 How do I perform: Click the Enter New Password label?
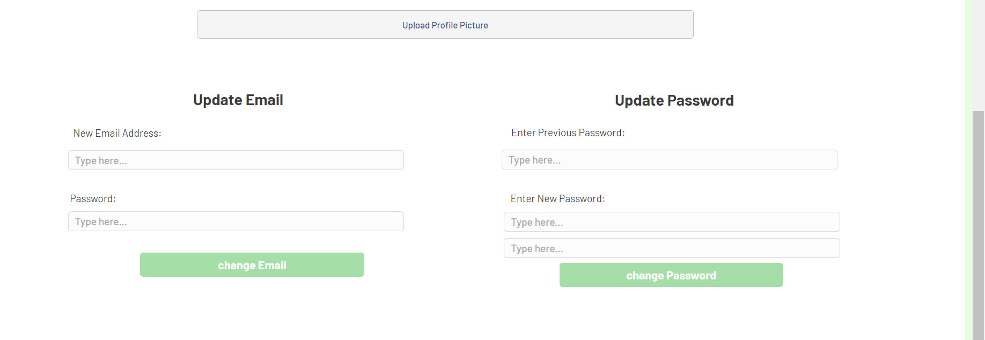coord(557,199)
